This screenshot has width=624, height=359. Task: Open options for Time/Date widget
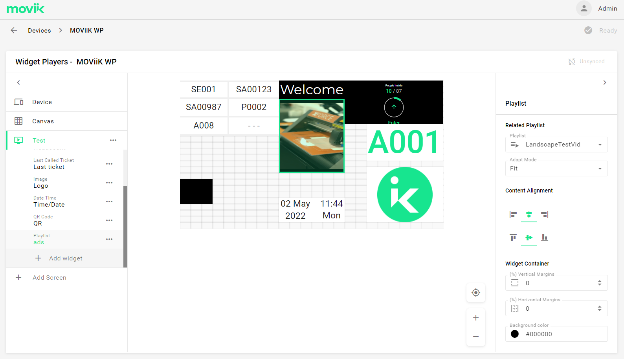click(109, 201)
